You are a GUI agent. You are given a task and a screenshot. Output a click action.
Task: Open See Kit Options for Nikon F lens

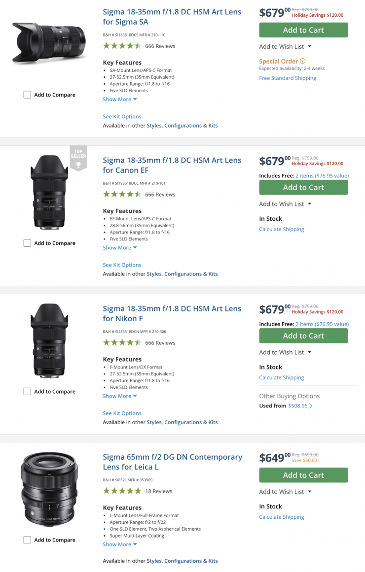(x=122, y=413)
